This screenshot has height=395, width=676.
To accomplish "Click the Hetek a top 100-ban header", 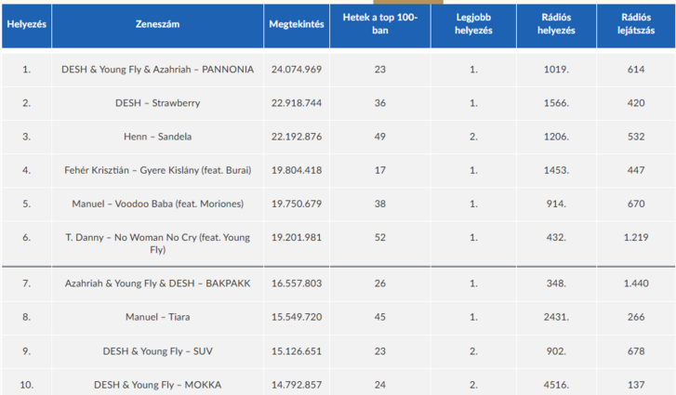I will point(379,24).
